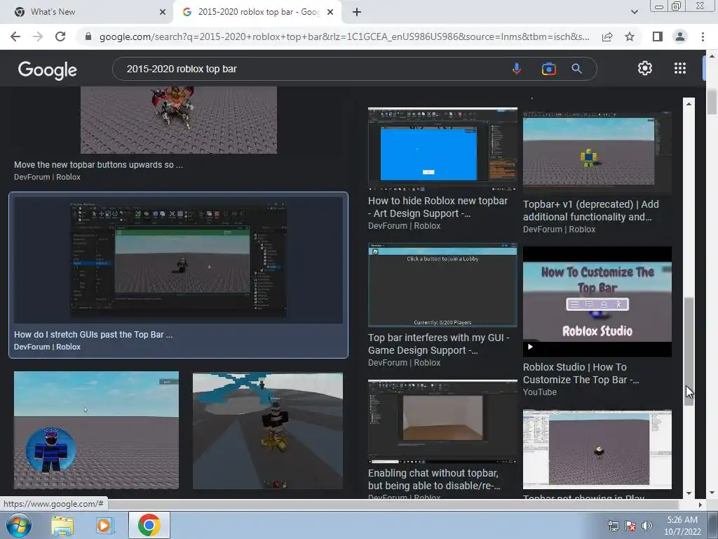Image resolution: width=718 pixels, height=539 pixels.
Task: Open 'Top bar interferes with my GUI' link
Action: pos(439,344)
